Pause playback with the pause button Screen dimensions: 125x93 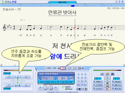click(45, 88)
